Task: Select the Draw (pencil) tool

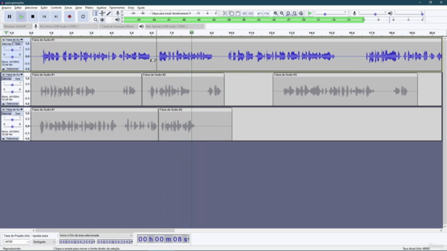Action: pos(109,13)
